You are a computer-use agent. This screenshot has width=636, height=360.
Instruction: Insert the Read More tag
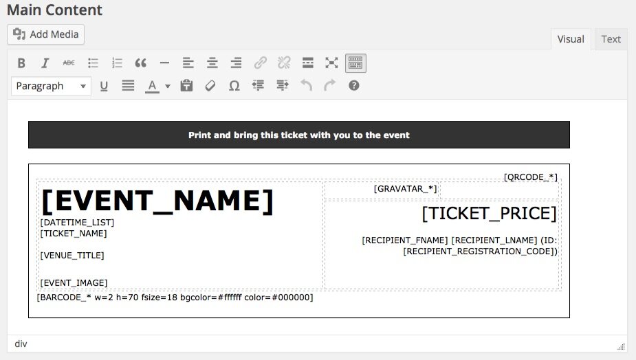[x=308, y=63]
